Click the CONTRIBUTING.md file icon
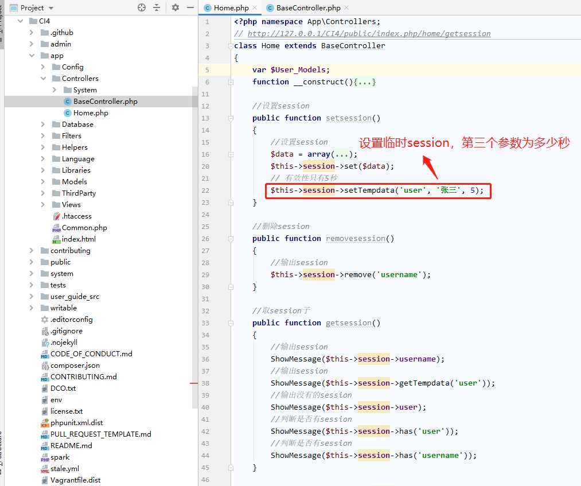Screen dimensions: 581x486 (x=45, y=377)
